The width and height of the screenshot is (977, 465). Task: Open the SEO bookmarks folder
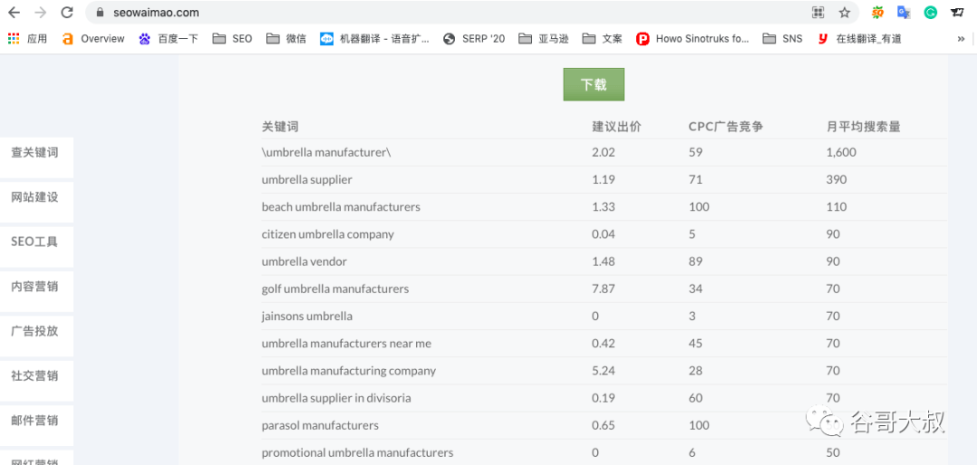[x=232, y=39]
